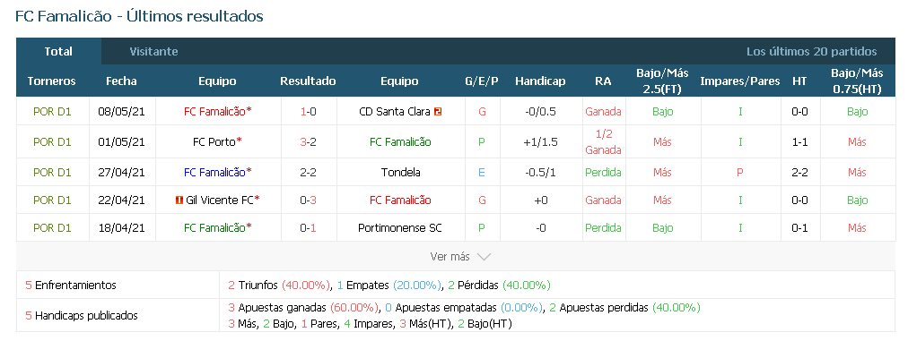The height and width of the screenshot is (341, 908).
Task: Open the Portimonense SC team page
Action: [x=400, y=227]
